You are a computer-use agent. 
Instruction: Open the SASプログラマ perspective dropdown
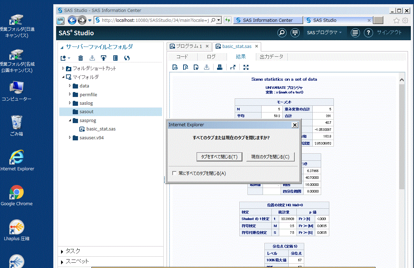(x=324, y=32)
